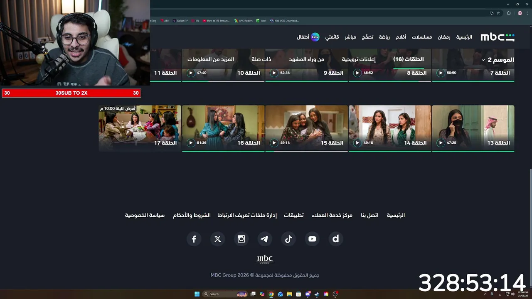Open the episode 17 thumbnail airing tonight
Viewport: 532px width, 299px height.
[140, 128]
